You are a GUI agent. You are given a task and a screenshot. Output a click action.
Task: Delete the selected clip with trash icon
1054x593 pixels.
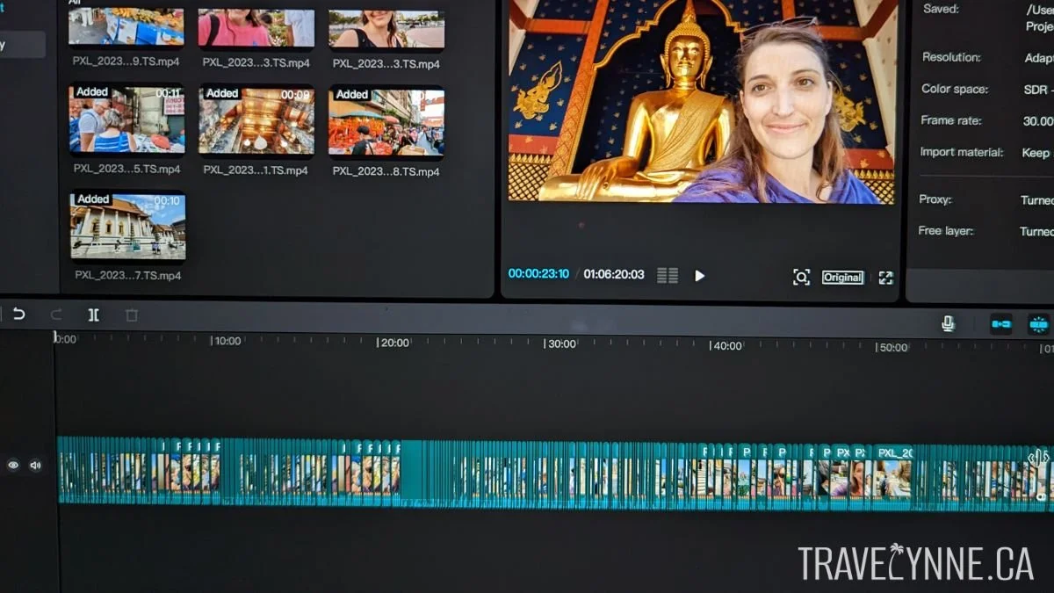tap(132, 315)
